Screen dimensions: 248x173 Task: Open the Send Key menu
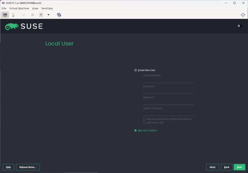[47, 8]
